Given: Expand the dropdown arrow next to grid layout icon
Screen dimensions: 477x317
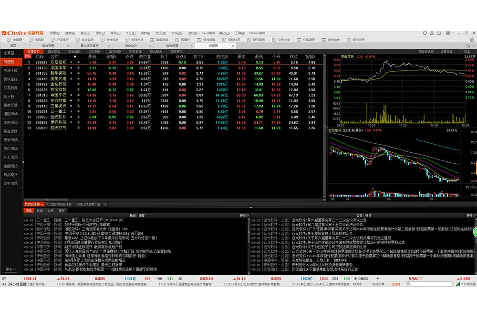Looking at the screenshot, I should click(453, 33).
